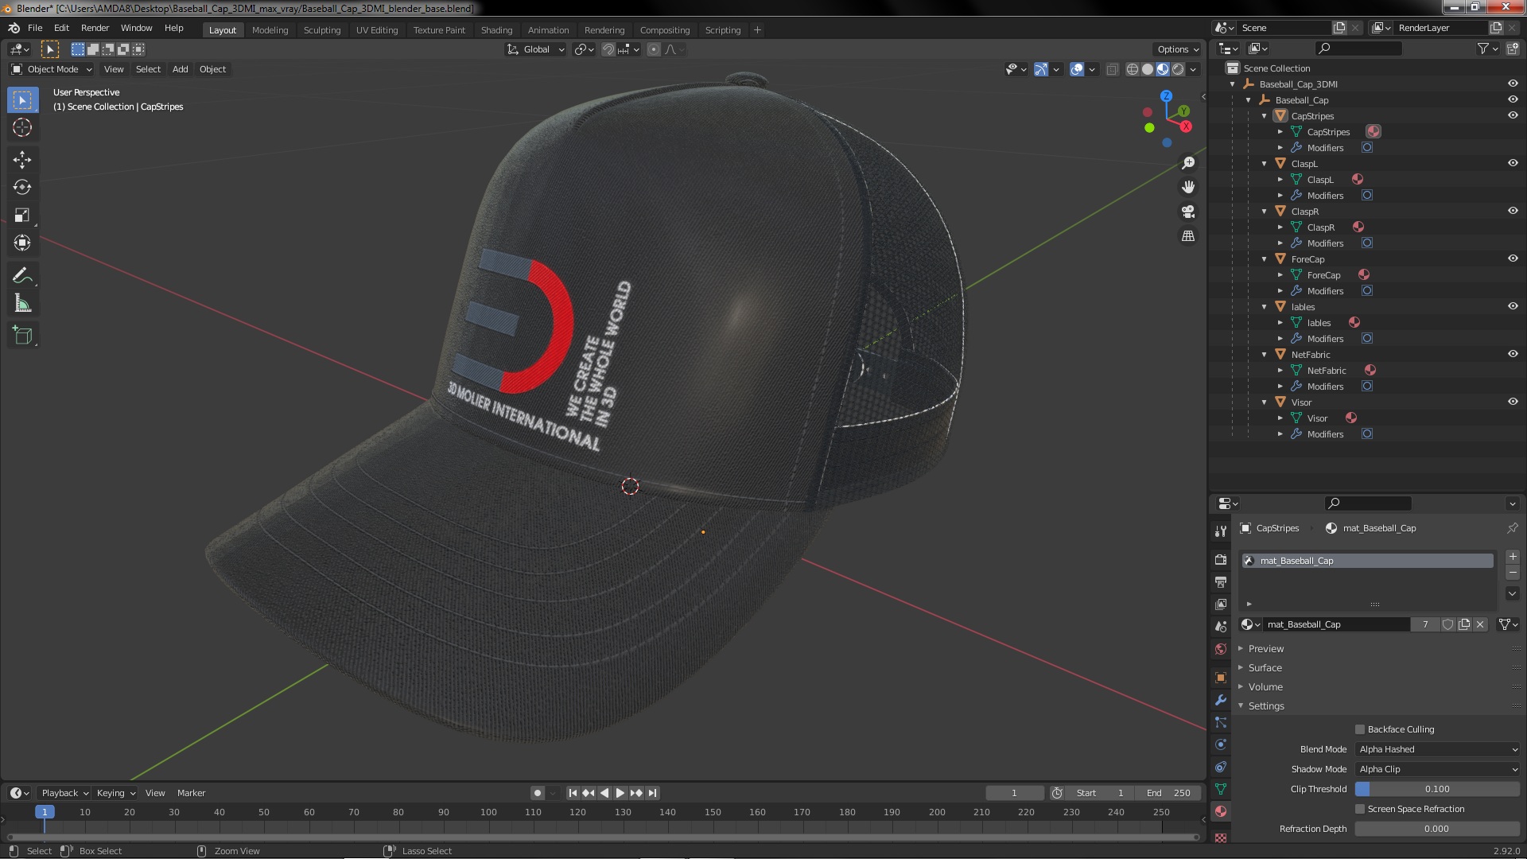The image size is (1527, 859).
Task: Select the Cursor tool in toolbar
Action: pos(22,127)
